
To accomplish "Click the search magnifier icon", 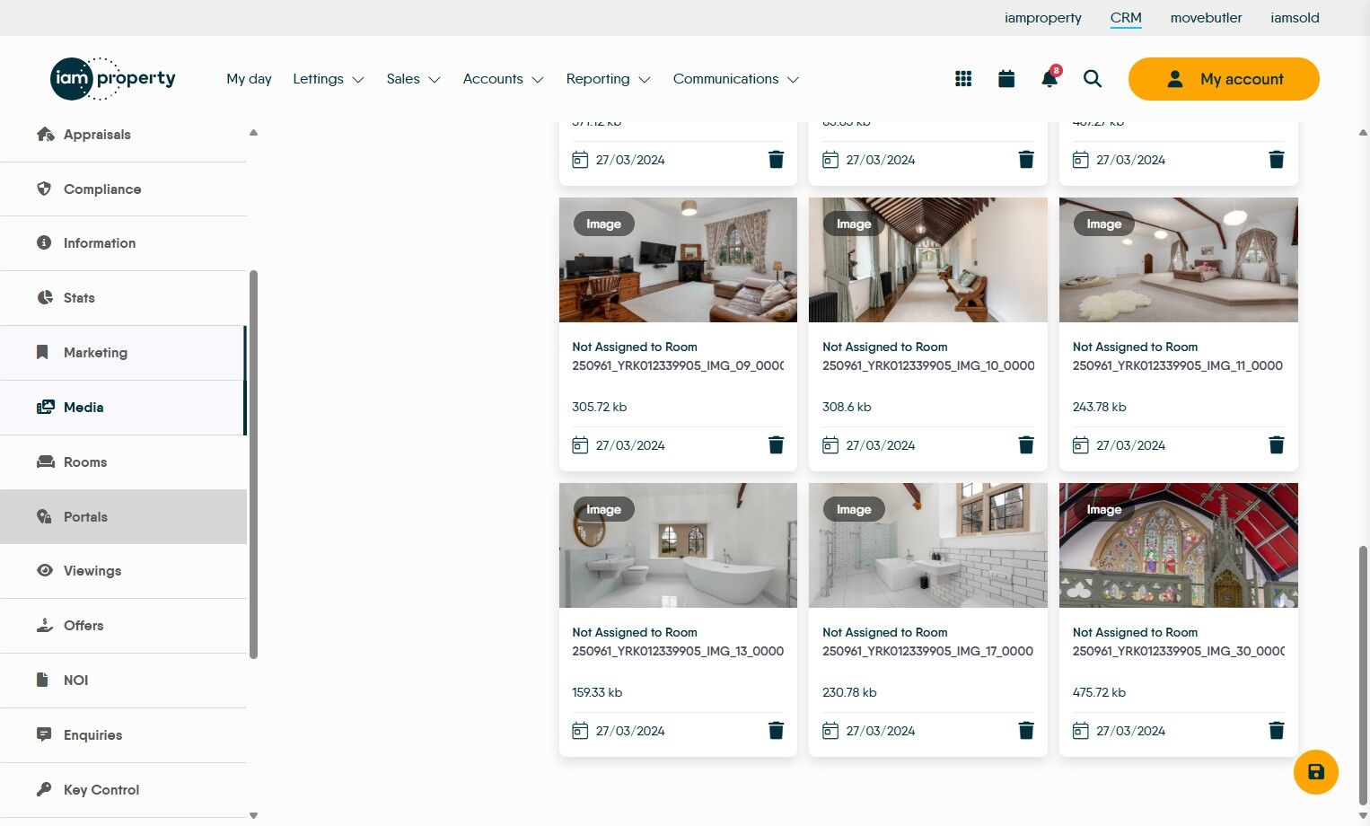I will (x=1093, y=79).
